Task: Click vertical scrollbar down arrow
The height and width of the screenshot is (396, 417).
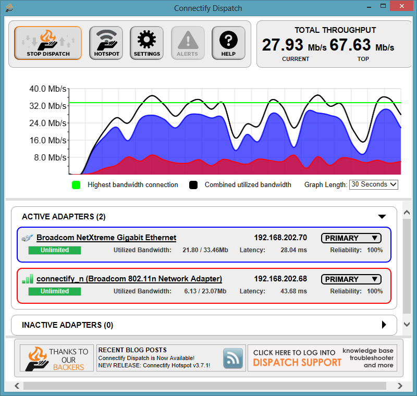Action: 407,324
